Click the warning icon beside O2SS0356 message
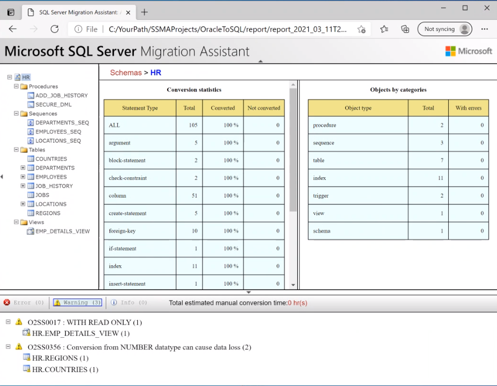This screenshot has width=497, height=386. 18,347
